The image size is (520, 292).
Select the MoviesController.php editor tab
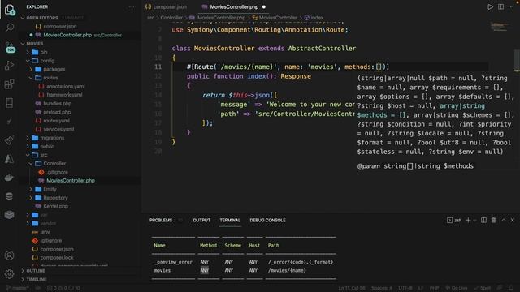(234, 6)
